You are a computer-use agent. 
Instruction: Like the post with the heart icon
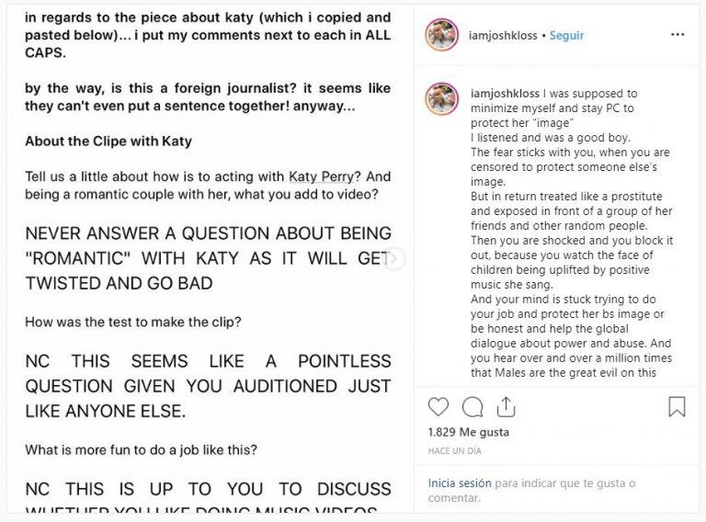pos(438,406)
